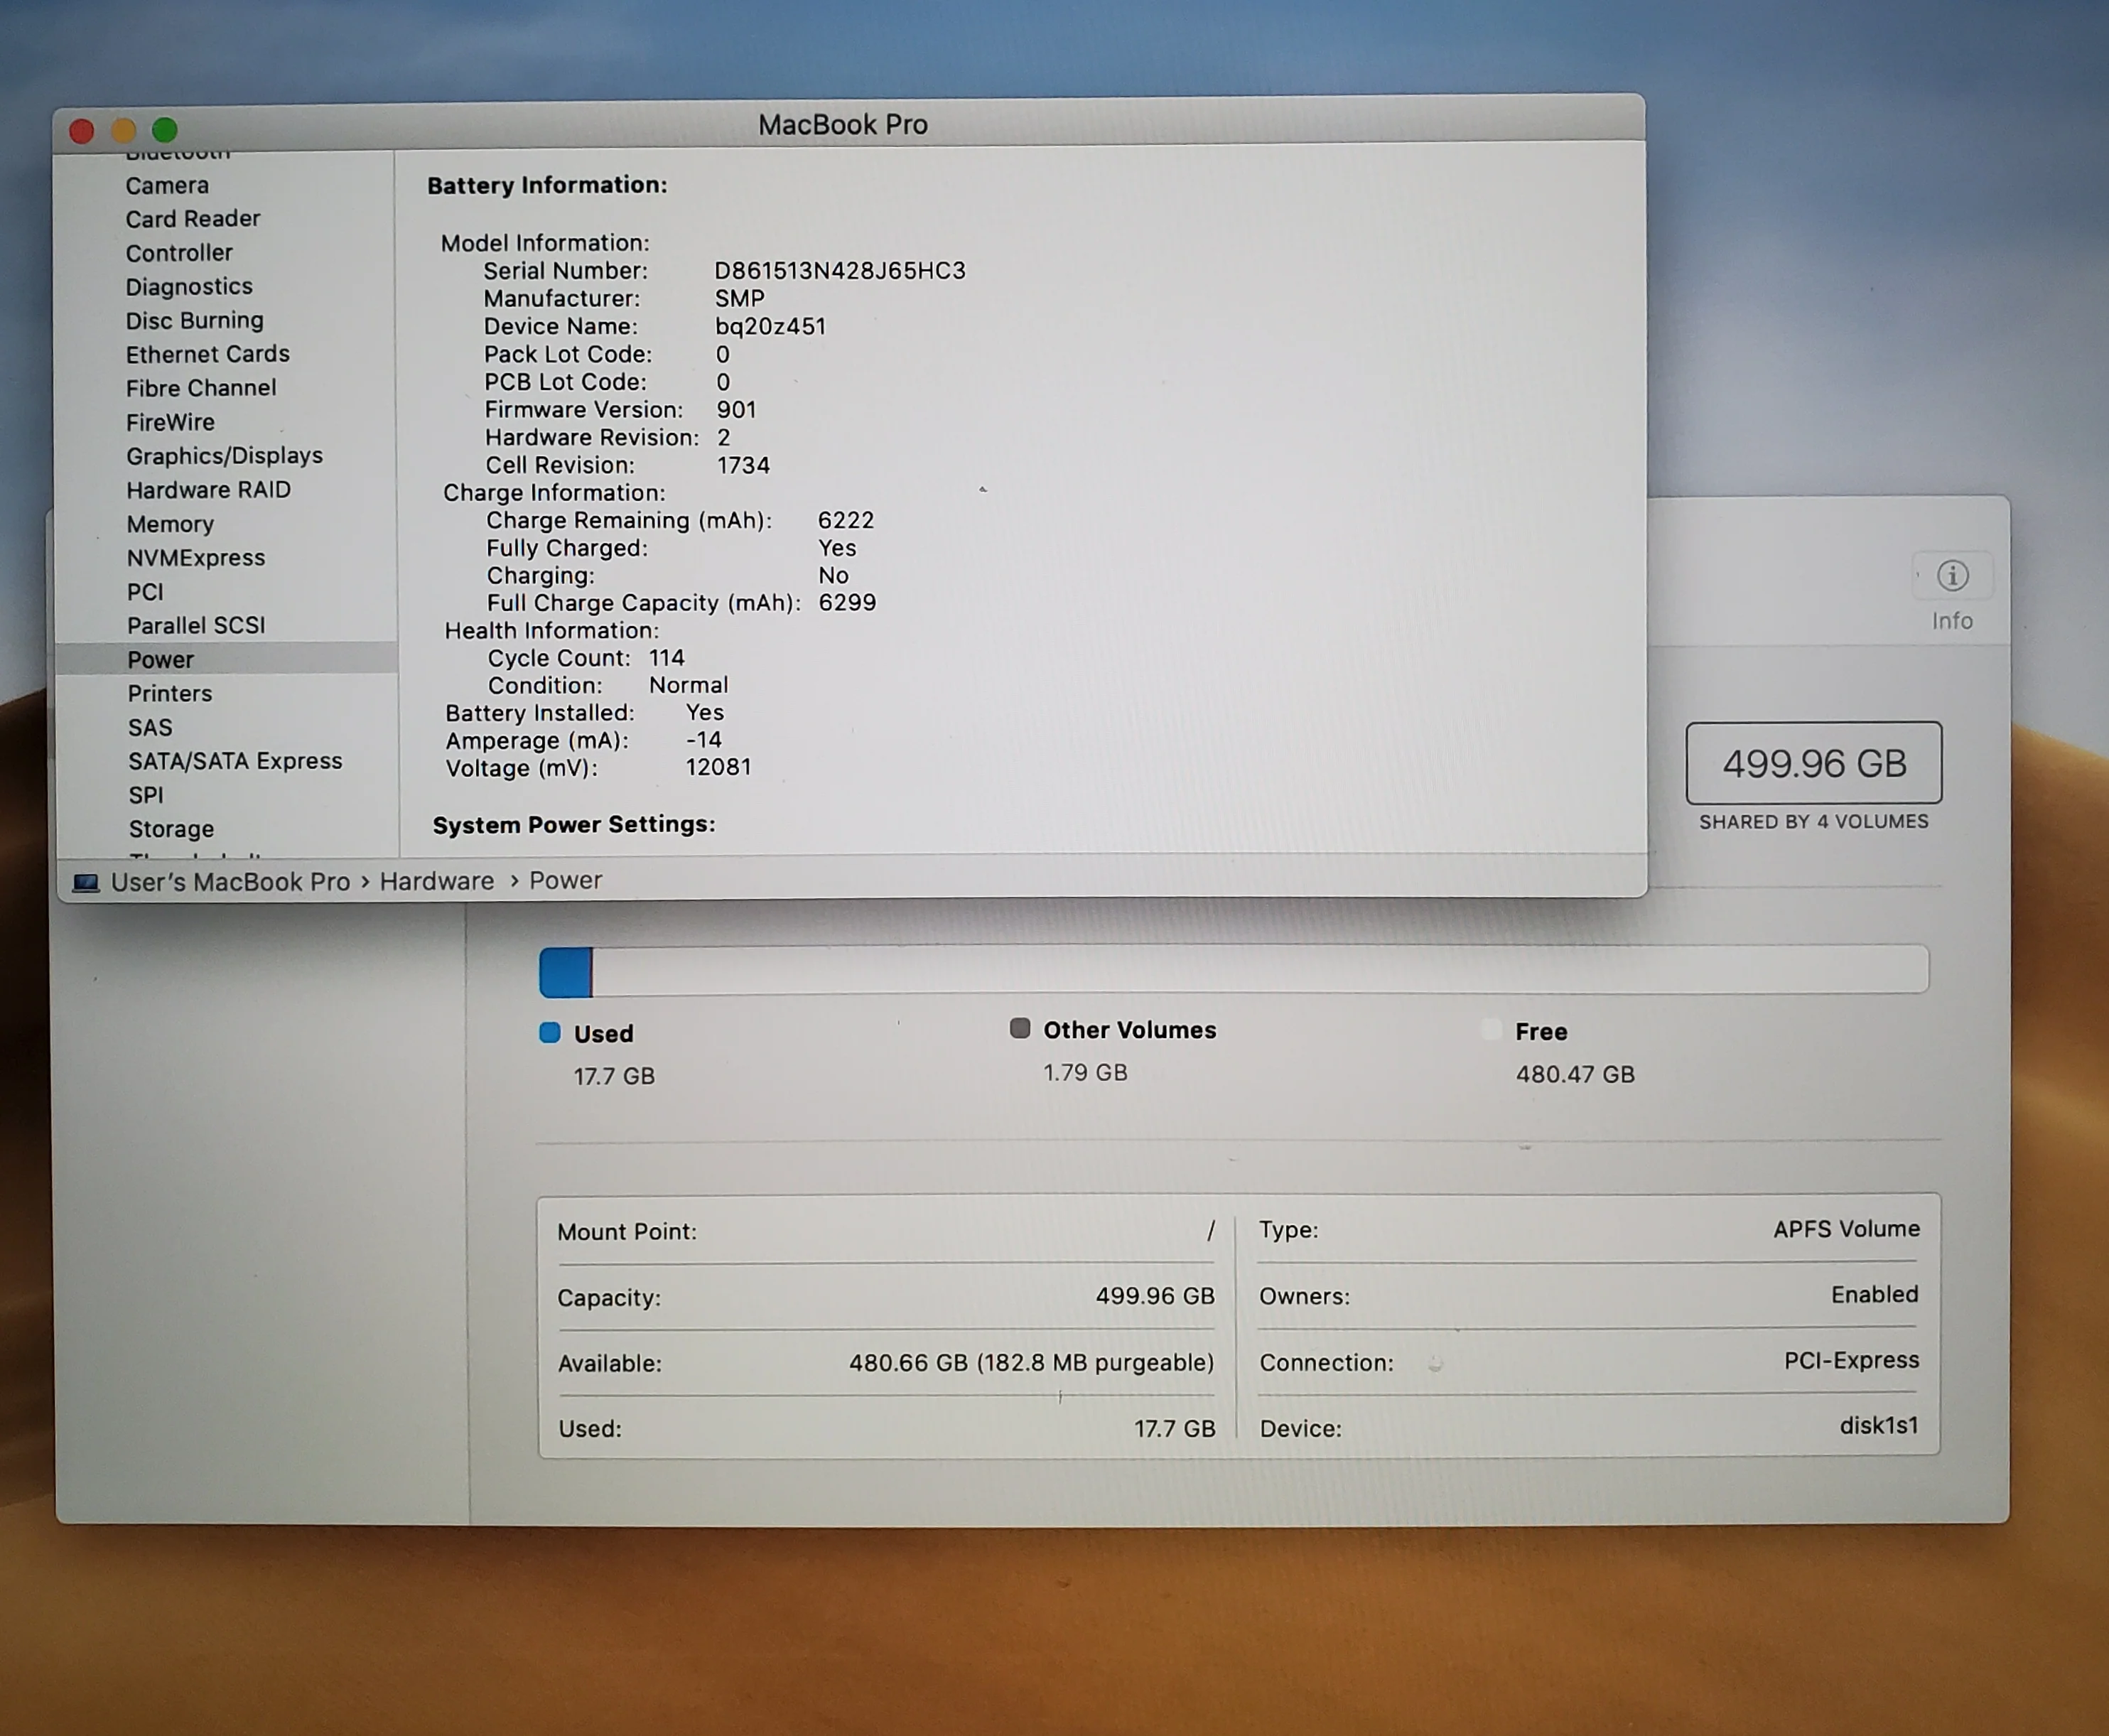Screen dimensions: 2109x1736
Task: Select NVMExpress in the sidebar
Action: point(196,558)
